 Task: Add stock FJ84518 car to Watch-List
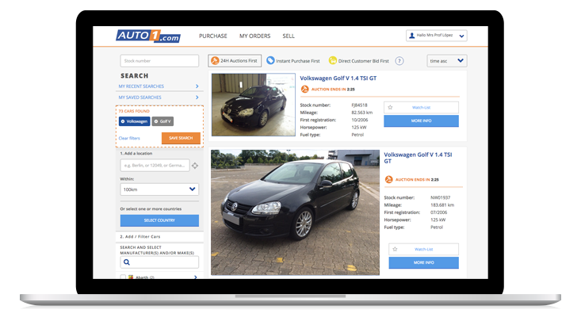point(422,108)
